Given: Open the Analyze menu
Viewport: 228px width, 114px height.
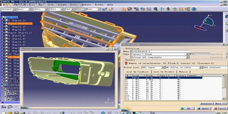Looking at the screenshot, I should [85, 5].
